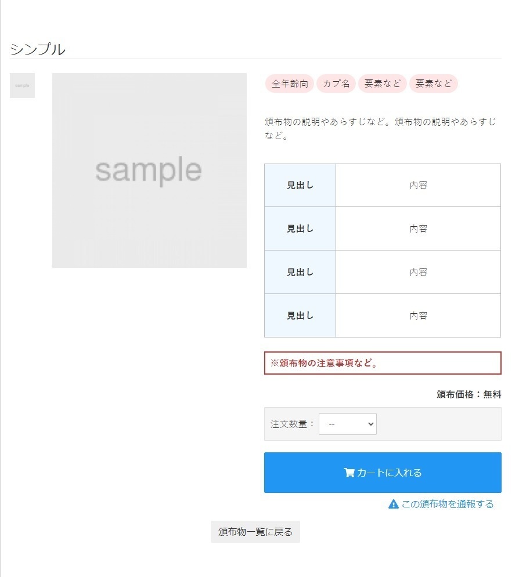Click the small sample thumbnail icon on the left
The width and height of the screenshot is (519, 577).
(21, 85)
